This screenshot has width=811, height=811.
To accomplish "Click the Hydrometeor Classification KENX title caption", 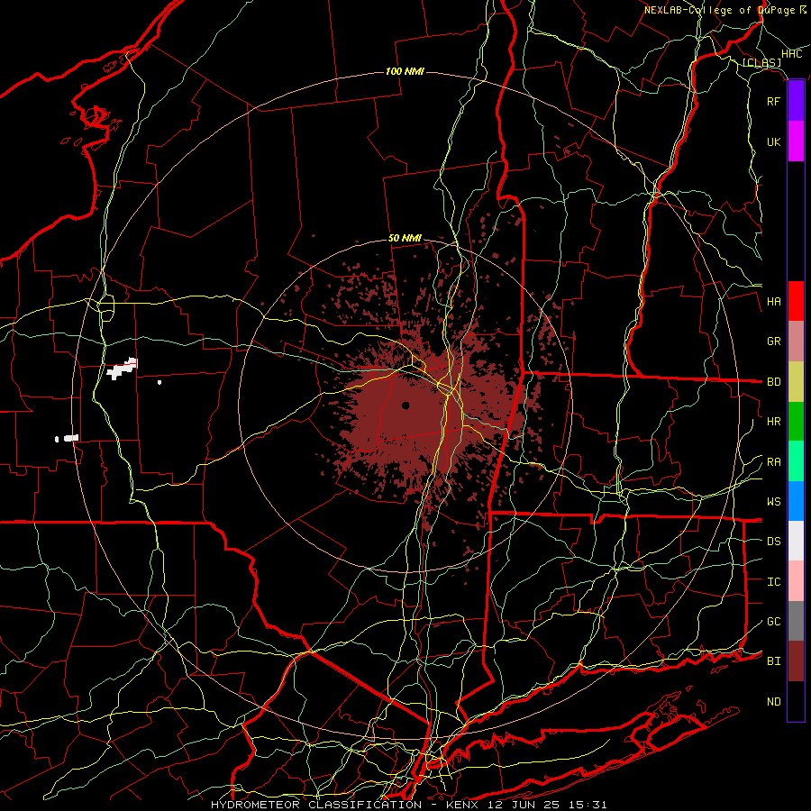I will pyautogui.click(x=408, y=805).
